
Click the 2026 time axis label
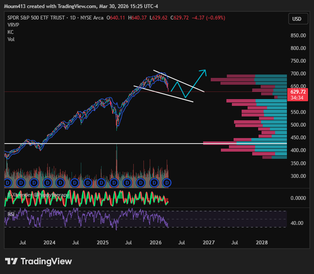[x=156, y=243]
